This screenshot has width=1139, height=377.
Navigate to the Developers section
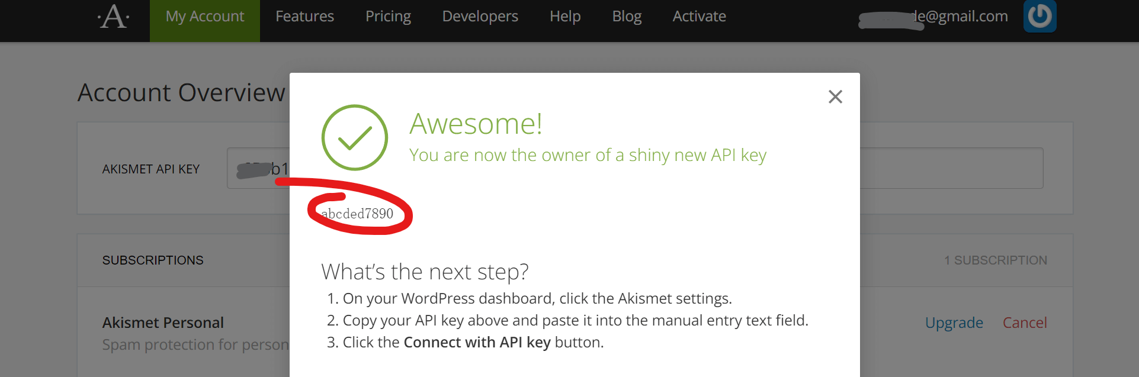coord(480,17)
